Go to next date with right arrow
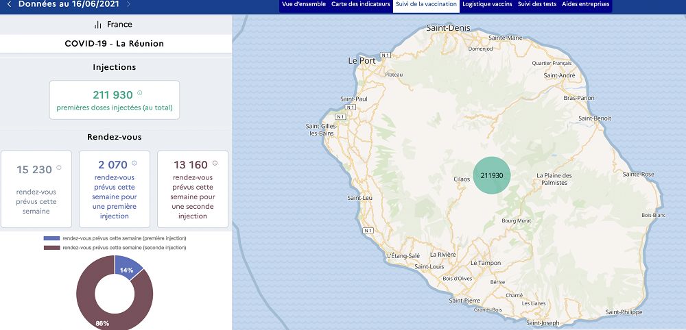The height and width of the screenshot is (330, 686). pyautogui.click(x=128, y=4)
